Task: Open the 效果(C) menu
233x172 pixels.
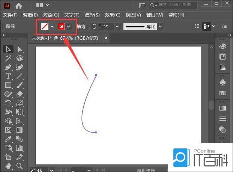Action: tap(112, 15)
